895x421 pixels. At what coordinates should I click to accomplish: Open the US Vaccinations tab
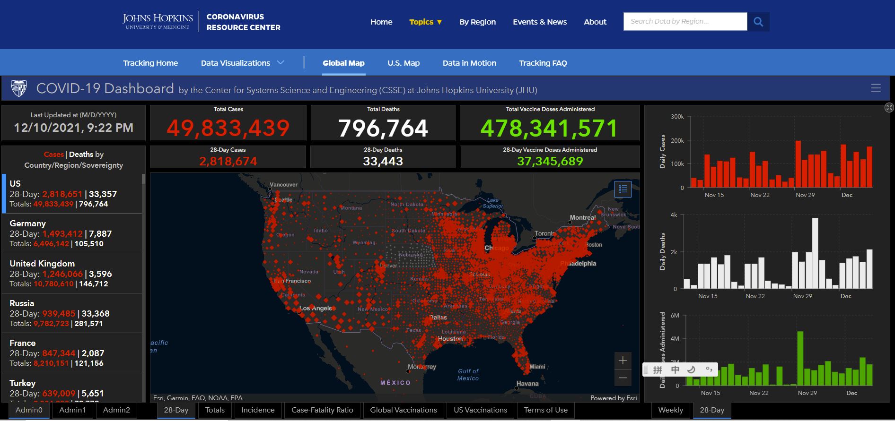(x=480, y=410)
